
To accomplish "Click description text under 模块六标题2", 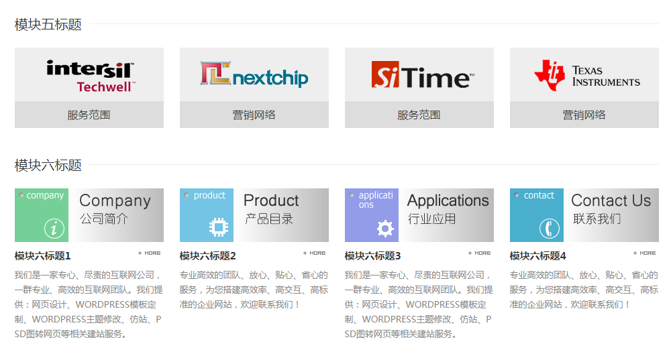I will [x=254, y=290].
